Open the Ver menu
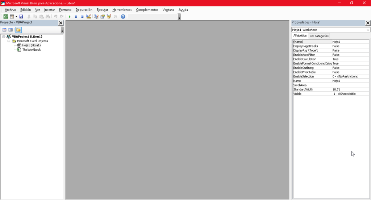This screenshot has height=200, width=371. [x=37, y=10]
